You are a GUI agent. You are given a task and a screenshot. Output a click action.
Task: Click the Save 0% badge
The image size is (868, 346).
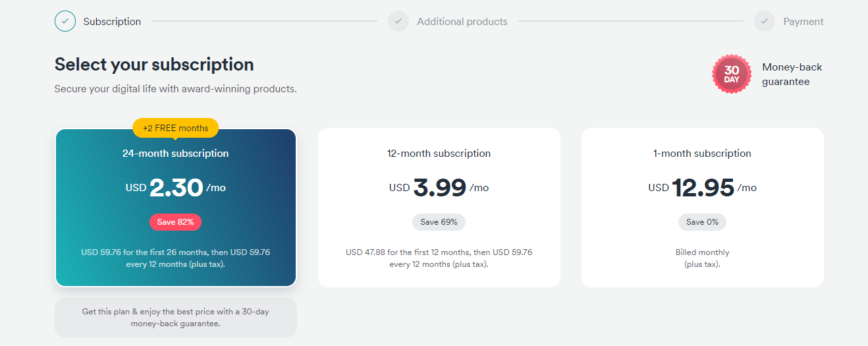pyautogui.click(x=702, y=222)
